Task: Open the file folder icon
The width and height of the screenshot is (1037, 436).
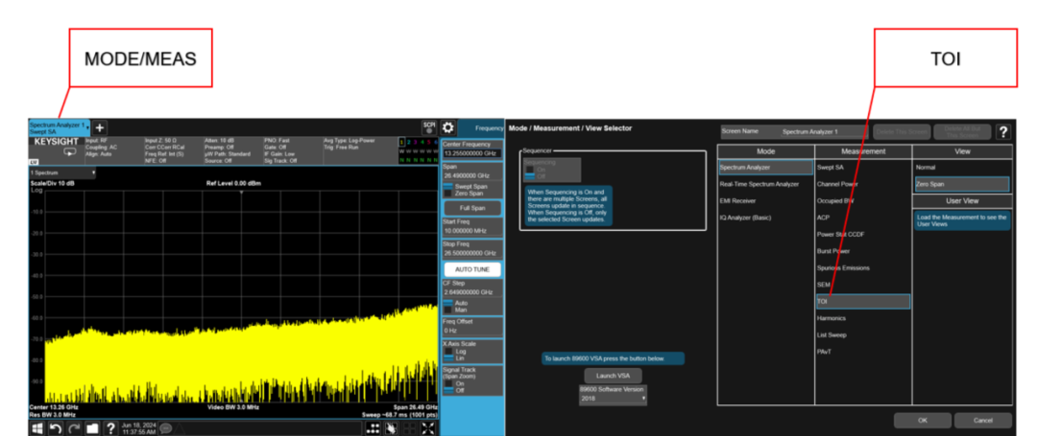Action: point(92,428)
